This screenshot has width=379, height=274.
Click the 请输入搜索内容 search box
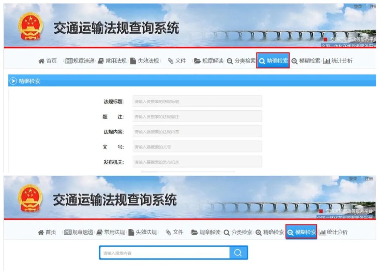point(165,252)
